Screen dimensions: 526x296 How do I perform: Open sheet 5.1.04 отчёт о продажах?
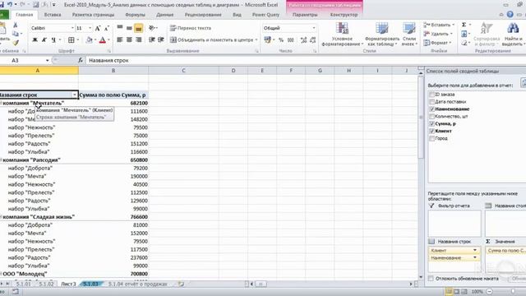pos(137,284)
